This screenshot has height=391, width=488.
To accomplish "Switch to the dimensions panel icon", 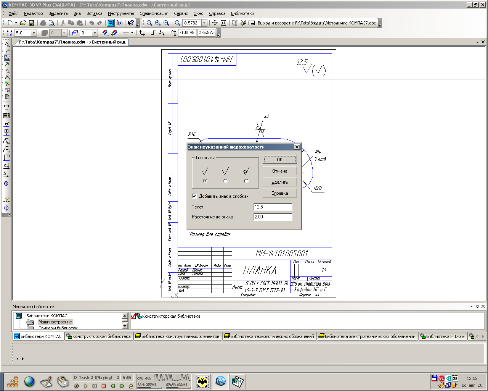I will pyautogui.click(x=7, y=51).
